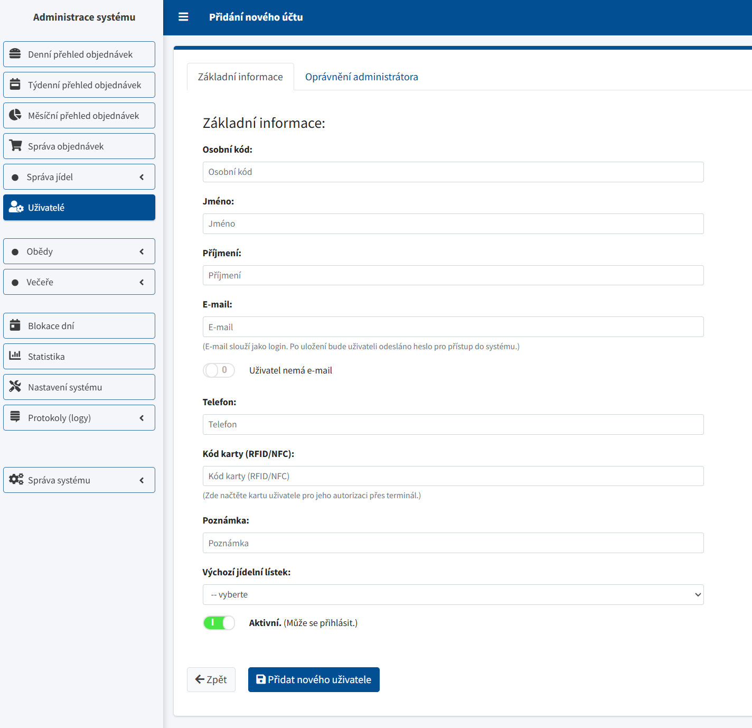
Task: Click the burger icon for Denní přehled objednávek
Action: (x=15, y=54)
